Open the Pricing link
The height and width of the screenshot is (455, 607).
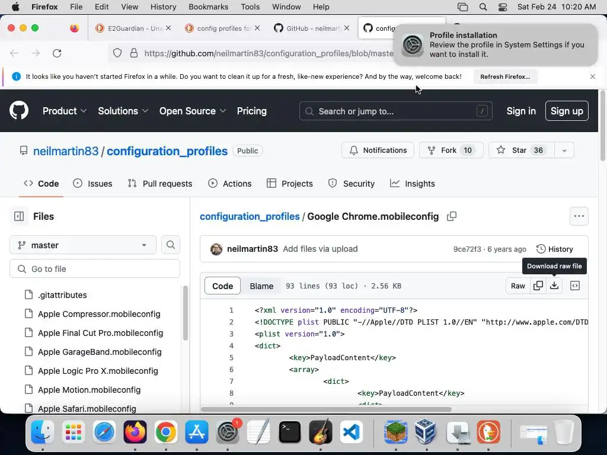click(251, 111)
